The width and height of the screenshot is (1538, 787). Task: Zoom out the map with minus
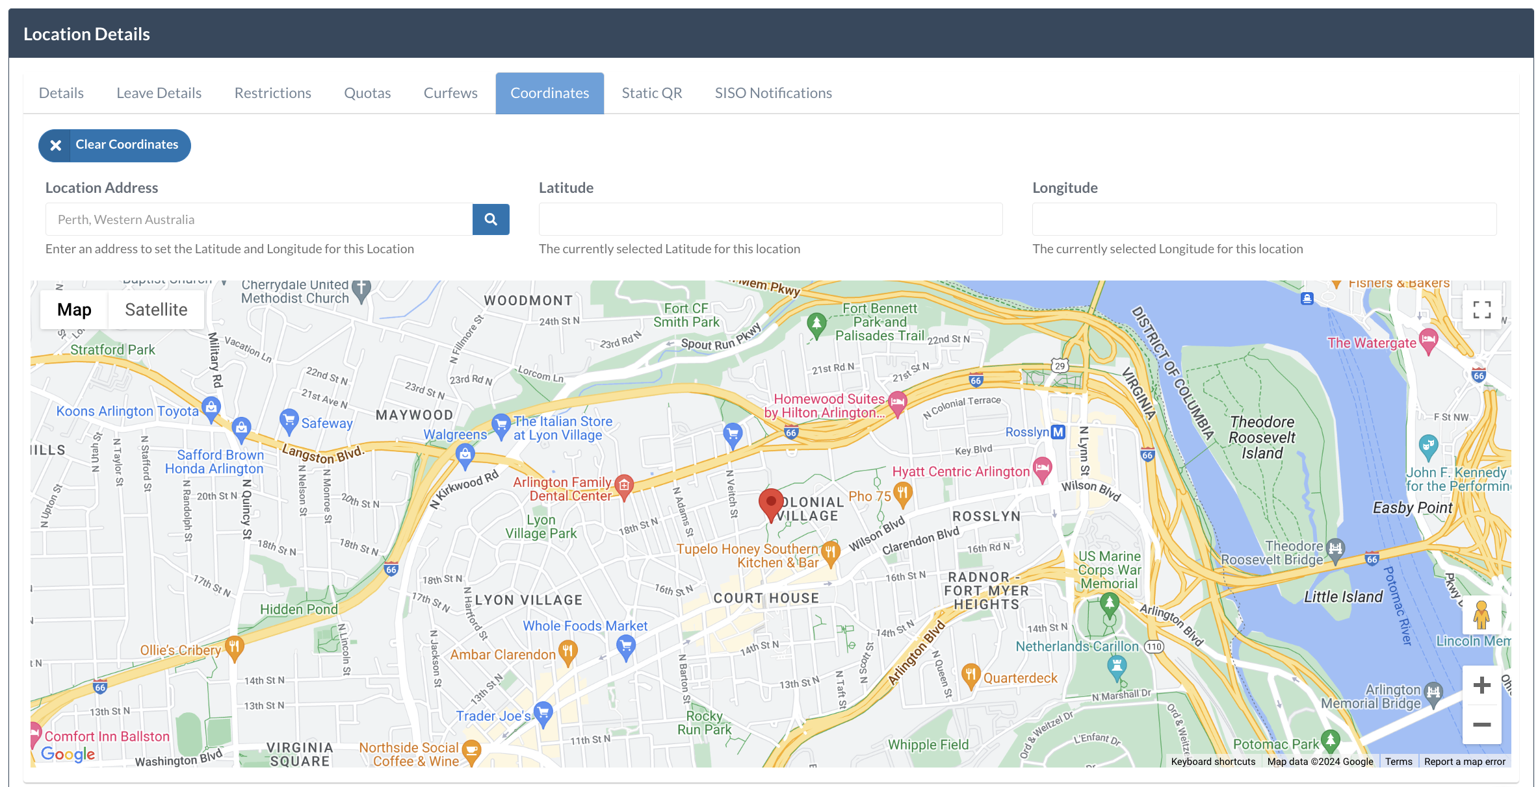1481,724
